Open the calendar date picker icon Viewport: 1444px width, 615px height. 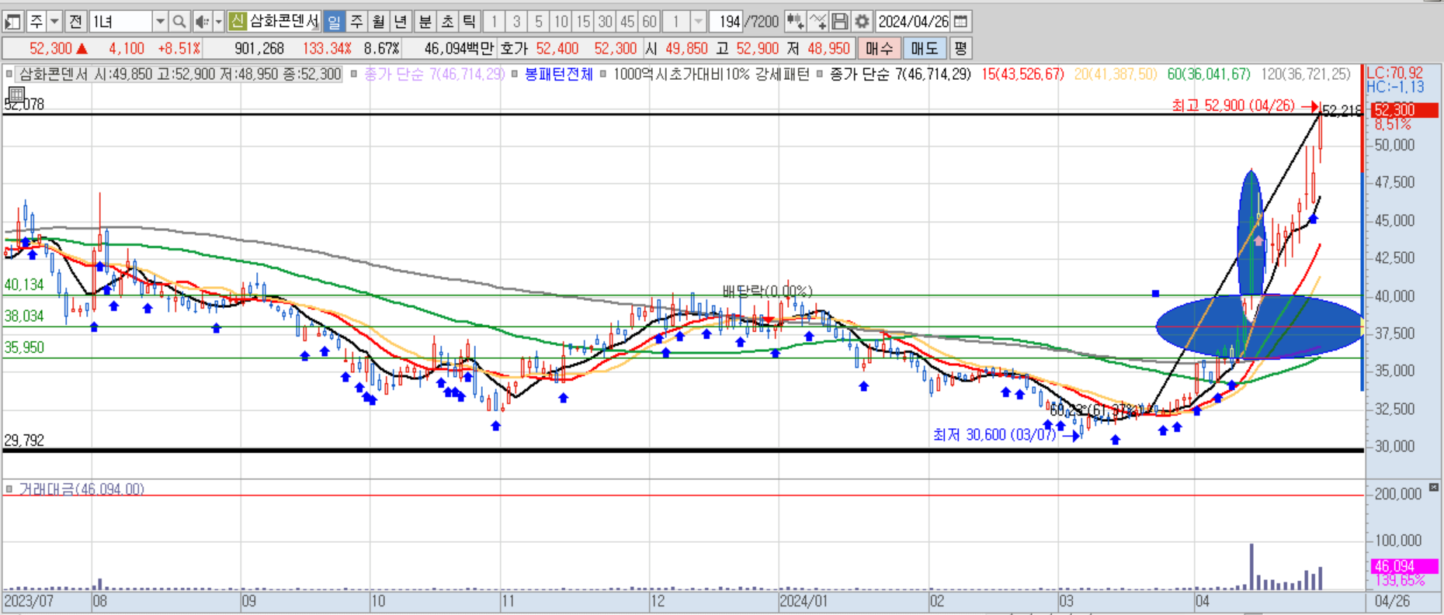[961, 22]
